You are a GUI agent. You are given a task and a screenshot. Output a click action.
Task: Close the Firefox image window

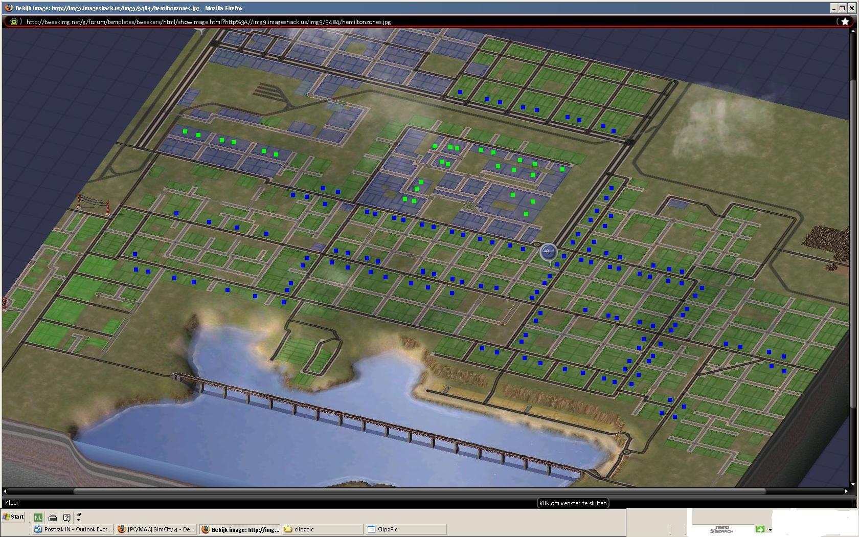(851, 8)
